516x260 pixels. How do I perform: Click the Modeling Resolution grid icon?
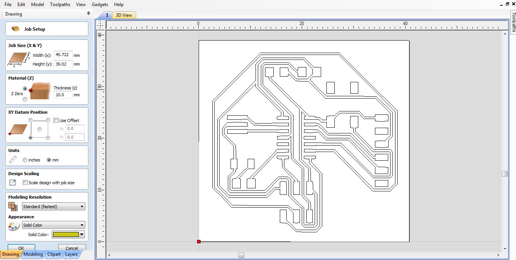(13, 207)
